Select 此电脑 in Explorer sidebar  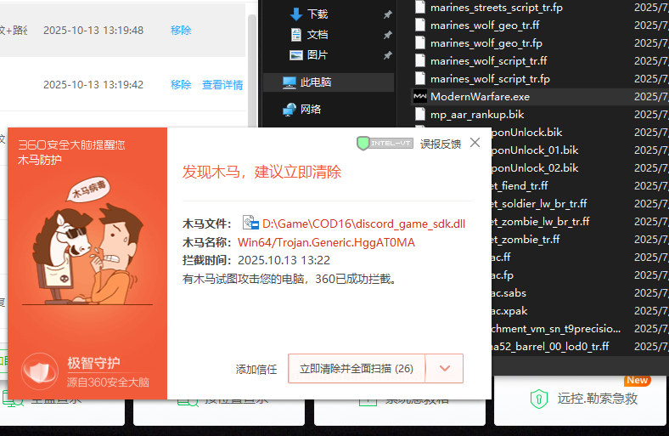click(316, 82)
